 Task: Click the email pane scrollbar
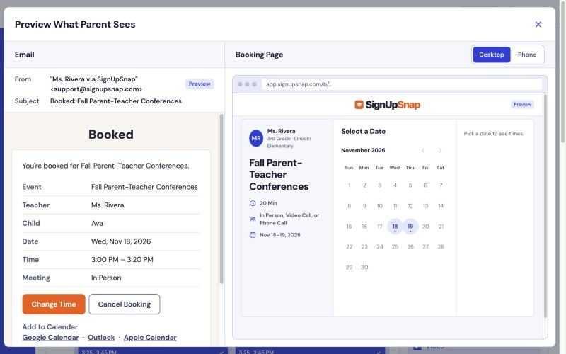click(x=221, y=199)
